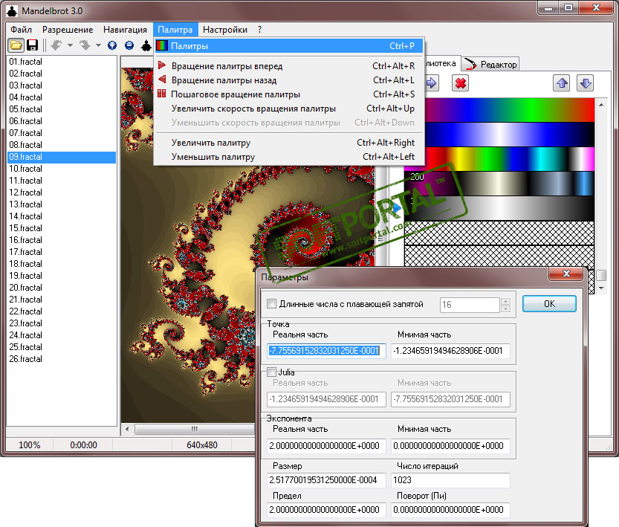The width and height of the screenshot is (619, 527).
Task: Select the grayscale black-white palette strip
Action: (x=499, y=208)
